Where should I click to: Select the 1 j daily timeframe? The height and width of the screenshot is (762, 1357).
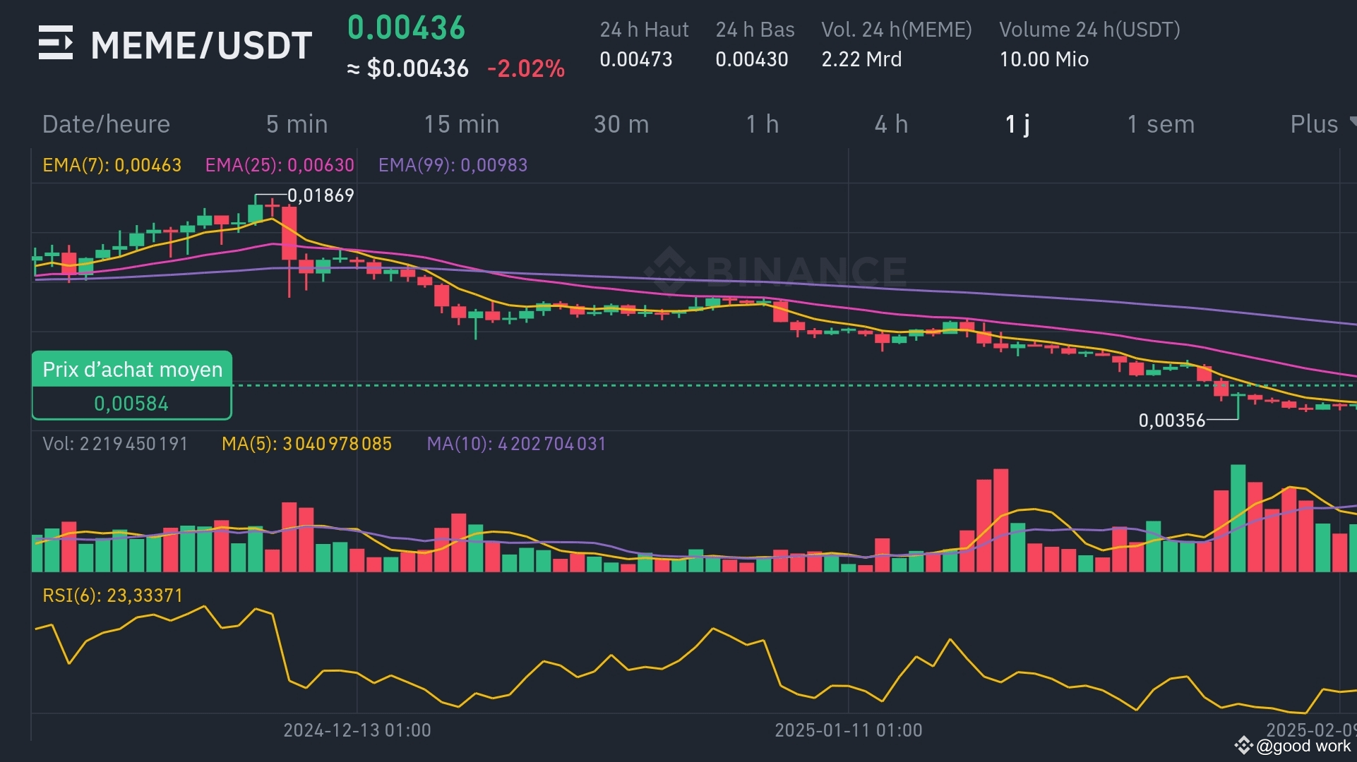(1017, 124)
